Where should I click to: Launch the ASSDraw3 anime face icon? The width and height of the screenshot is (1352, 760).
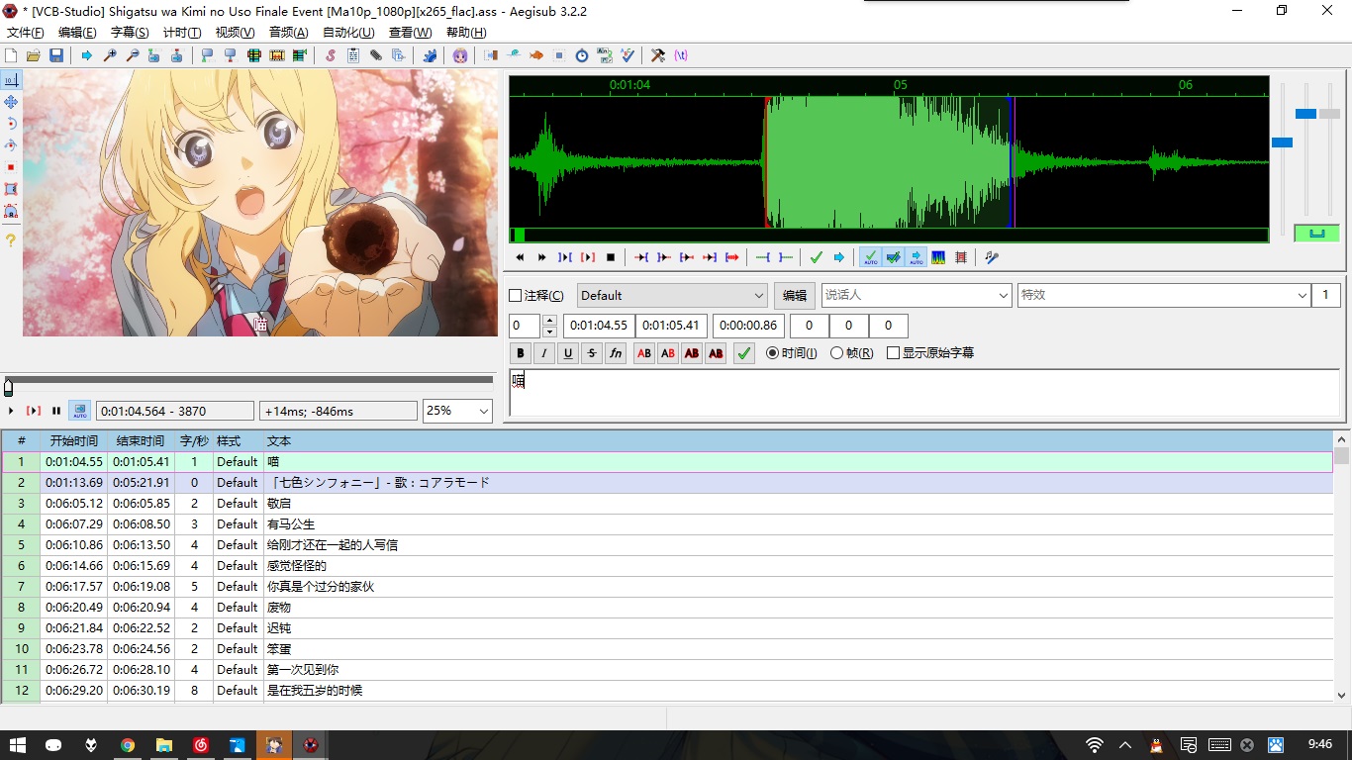[x=460, y=55]
